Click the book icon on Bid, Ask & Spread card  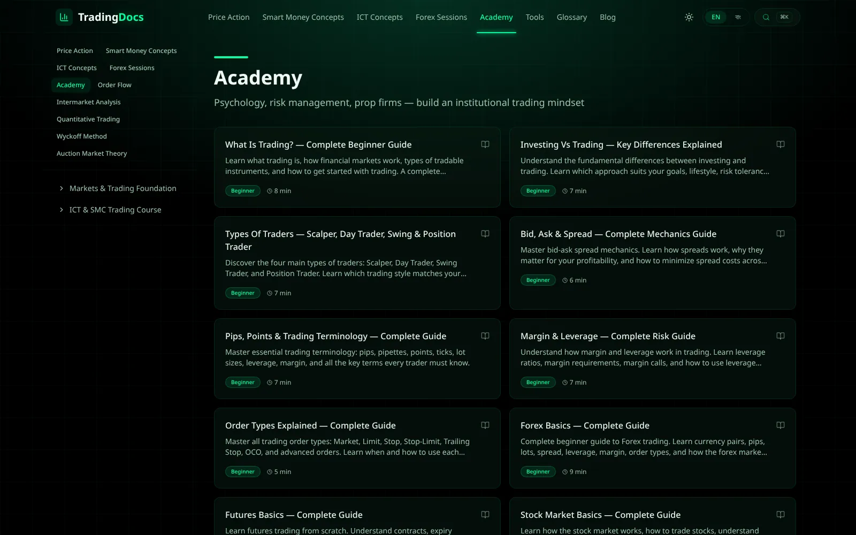(x=781, y=234)
